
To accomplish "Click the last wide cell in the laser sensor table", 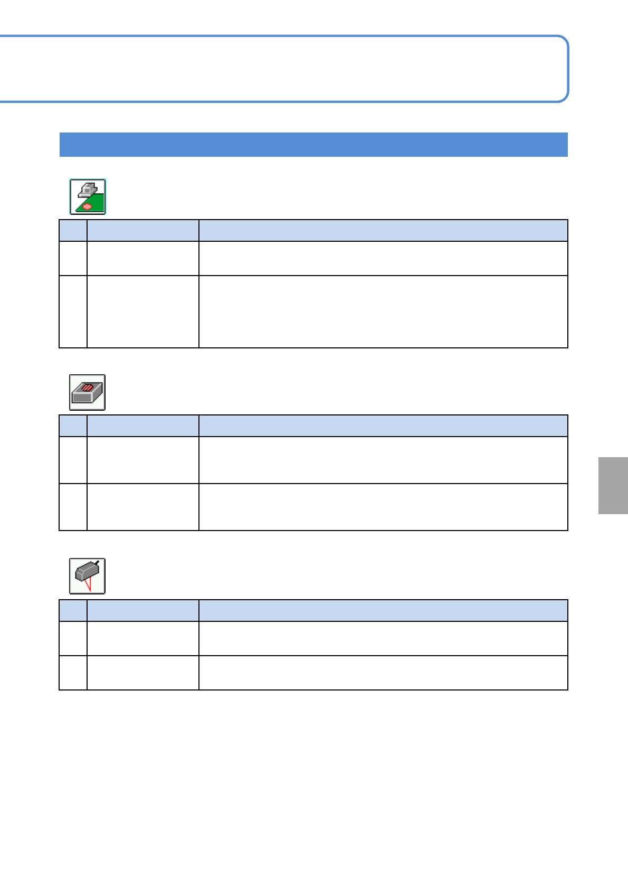I will (x=383, y=673).
